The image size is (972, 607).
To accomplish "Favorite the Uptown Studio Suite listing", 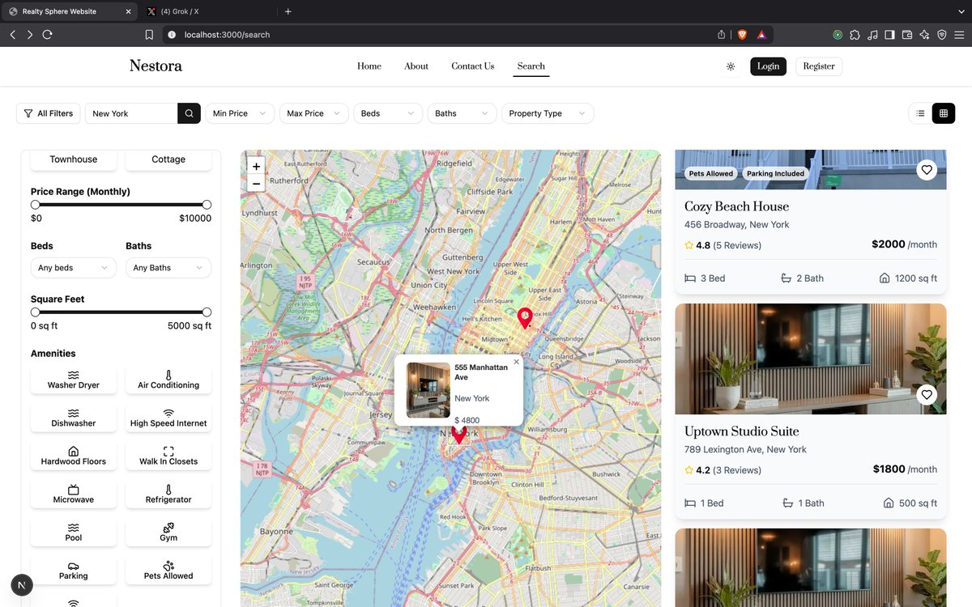I will point(927,395).
